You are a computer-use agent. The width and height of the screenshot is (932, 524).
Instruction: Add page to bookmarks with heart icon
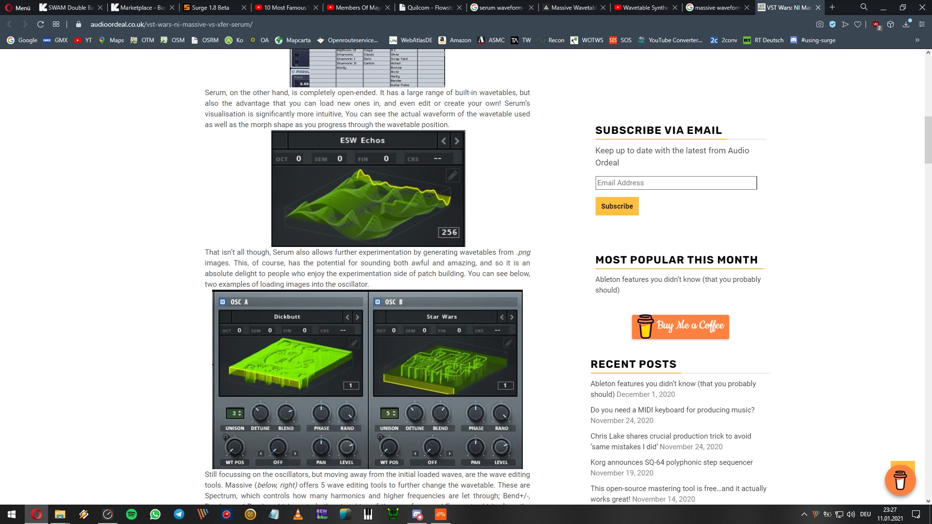coord(858,24)
